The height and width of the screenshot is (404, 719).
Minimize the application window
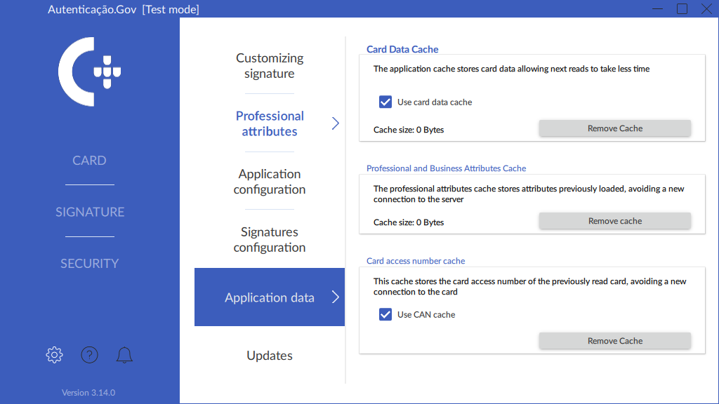(x=657, y=9)
